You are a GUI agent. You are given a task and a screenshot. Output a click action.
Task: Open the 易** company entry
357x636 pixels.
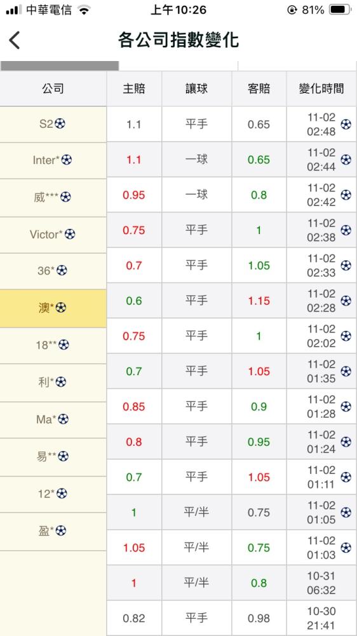click(53, 456)
